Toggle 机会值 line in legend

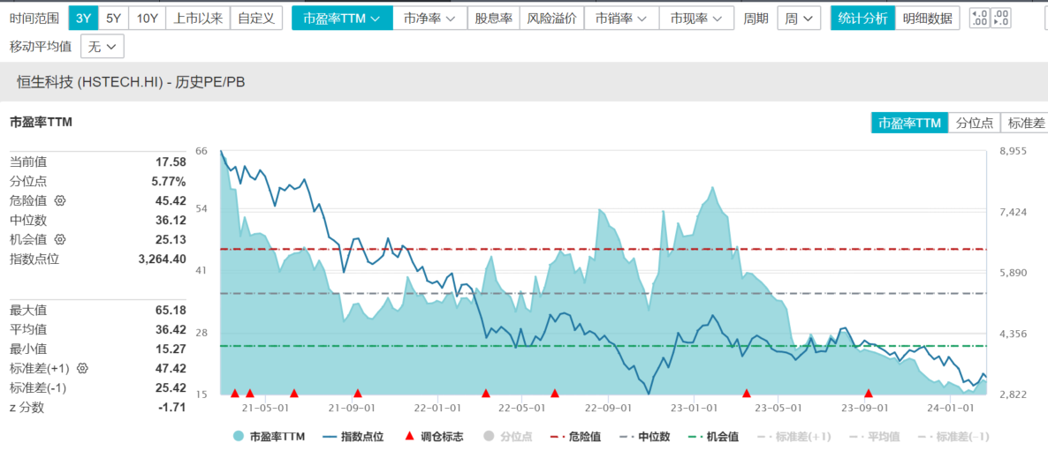(x=713, y=437)
